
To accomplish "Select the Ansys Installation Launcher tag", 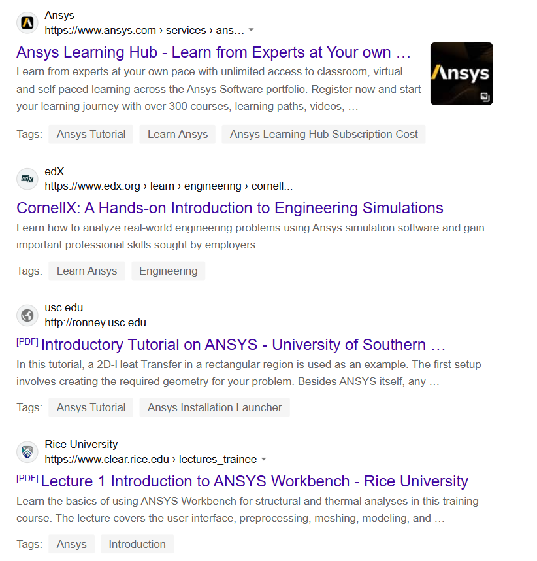I will (214, 407).
